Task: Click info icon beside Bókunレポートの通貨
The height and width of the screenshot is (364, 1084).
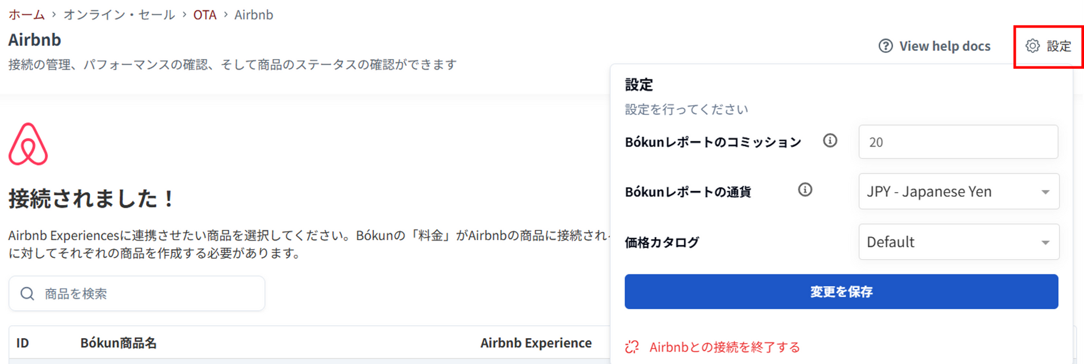Action: coord(805,190)
